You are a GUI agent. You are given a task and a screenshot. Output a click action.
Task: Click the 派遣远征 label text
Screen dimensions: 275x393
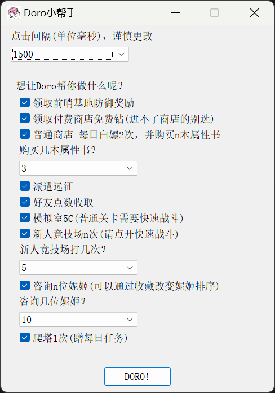pos(53,186)
